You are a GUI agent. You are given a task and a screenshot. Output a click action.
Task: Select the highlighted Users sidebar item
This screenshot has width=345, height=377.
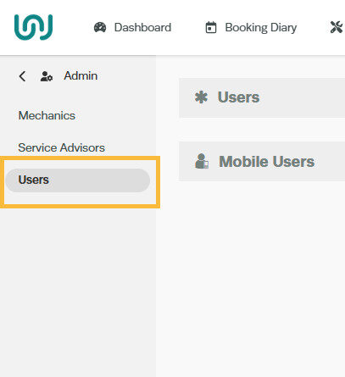point(77,180)
